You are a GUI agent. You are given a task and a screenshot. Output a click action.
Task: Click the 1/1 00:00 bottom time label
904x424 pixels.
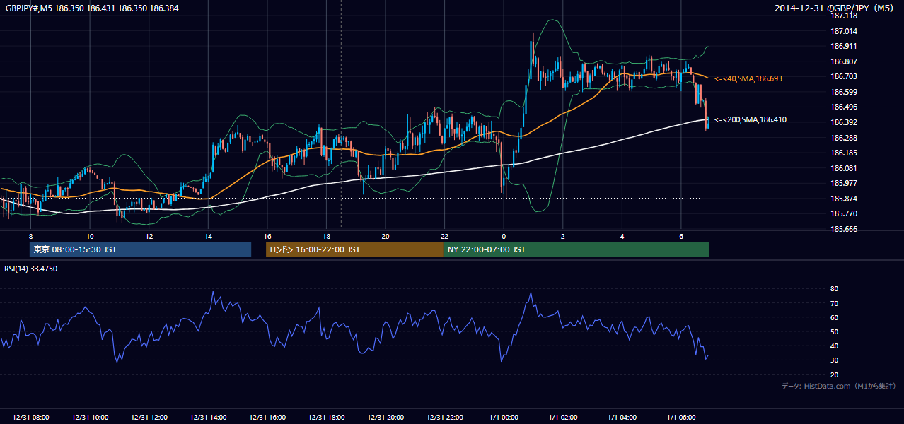coord(504,418)
